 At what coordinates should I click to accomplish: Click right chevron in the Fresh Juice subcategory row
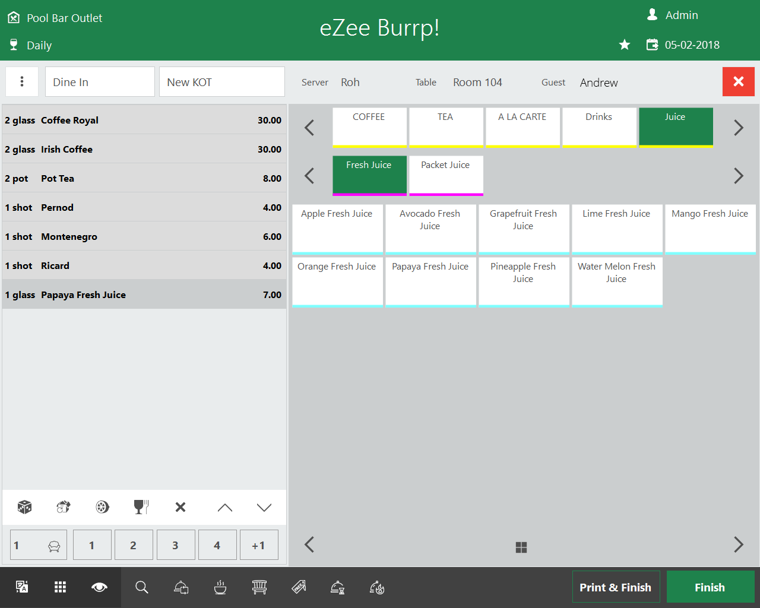coord(739,176)
